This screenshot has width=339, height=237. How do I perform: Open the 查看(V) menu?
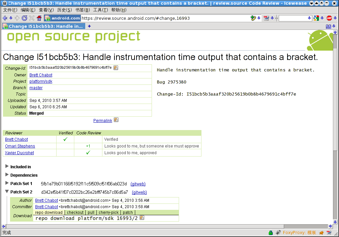(x=46, y=10)
